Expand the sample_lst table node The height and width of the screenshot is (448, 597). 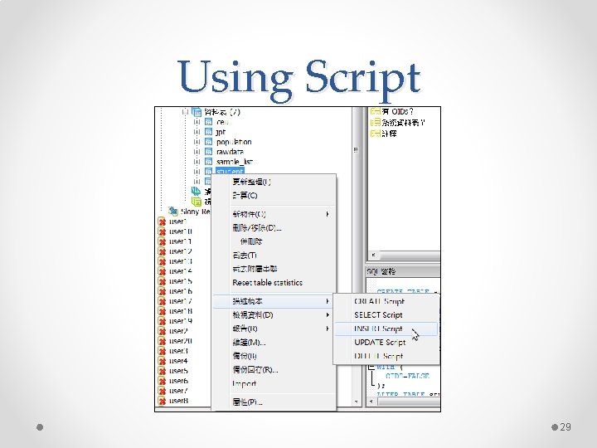(x=197, y=162)
